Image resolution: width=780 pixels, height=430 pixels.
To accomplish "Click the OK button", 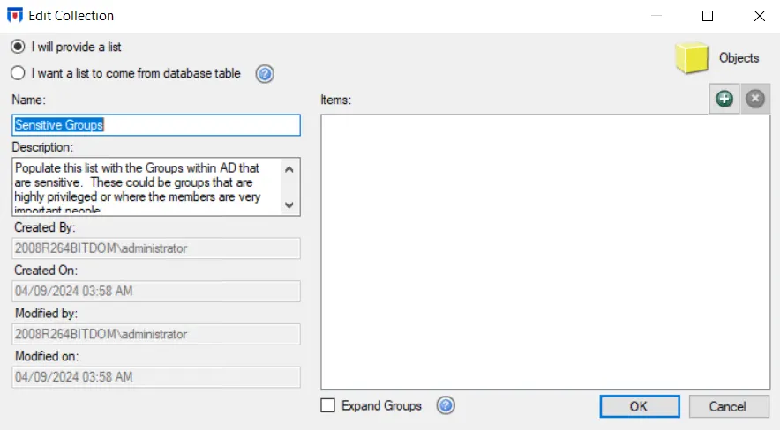I will (639, 407).
